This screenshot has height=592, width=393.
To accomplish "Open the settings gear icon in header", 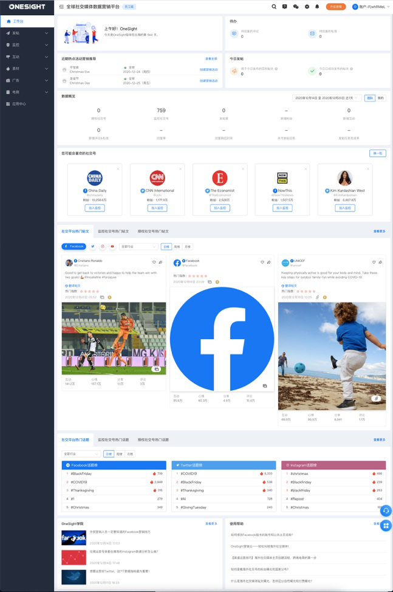I will [x=307, y=7].
